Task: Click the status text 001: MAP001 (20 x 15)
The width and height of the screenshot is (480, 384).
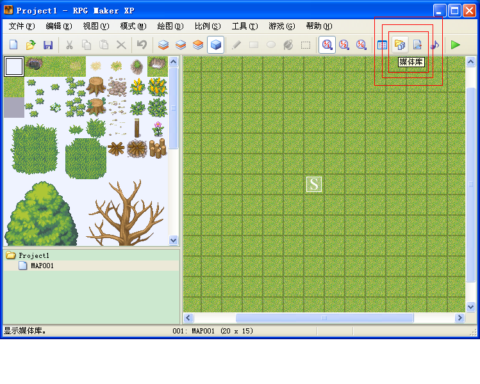Action: pyautogui.click(x=213, y=331)
